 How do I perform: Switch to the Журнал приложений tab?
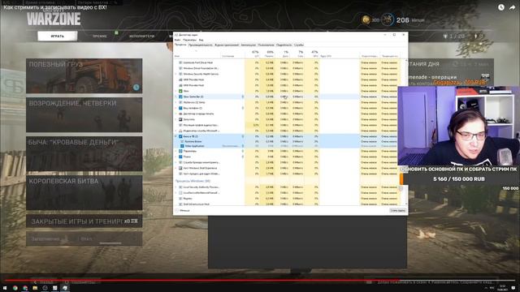click(227, 45)
